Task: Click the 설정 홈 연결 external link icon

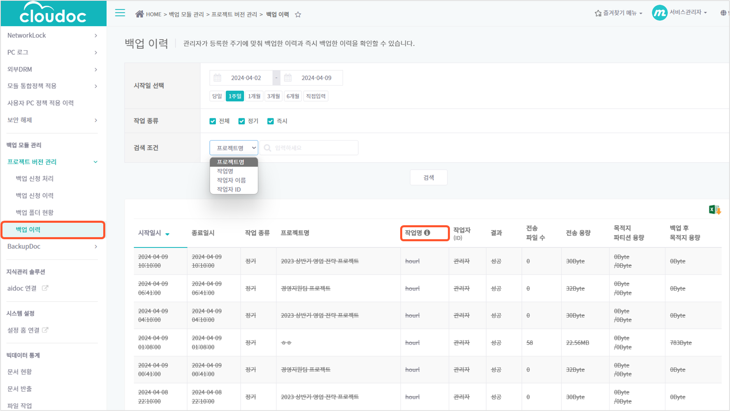Action: [45, 330]
